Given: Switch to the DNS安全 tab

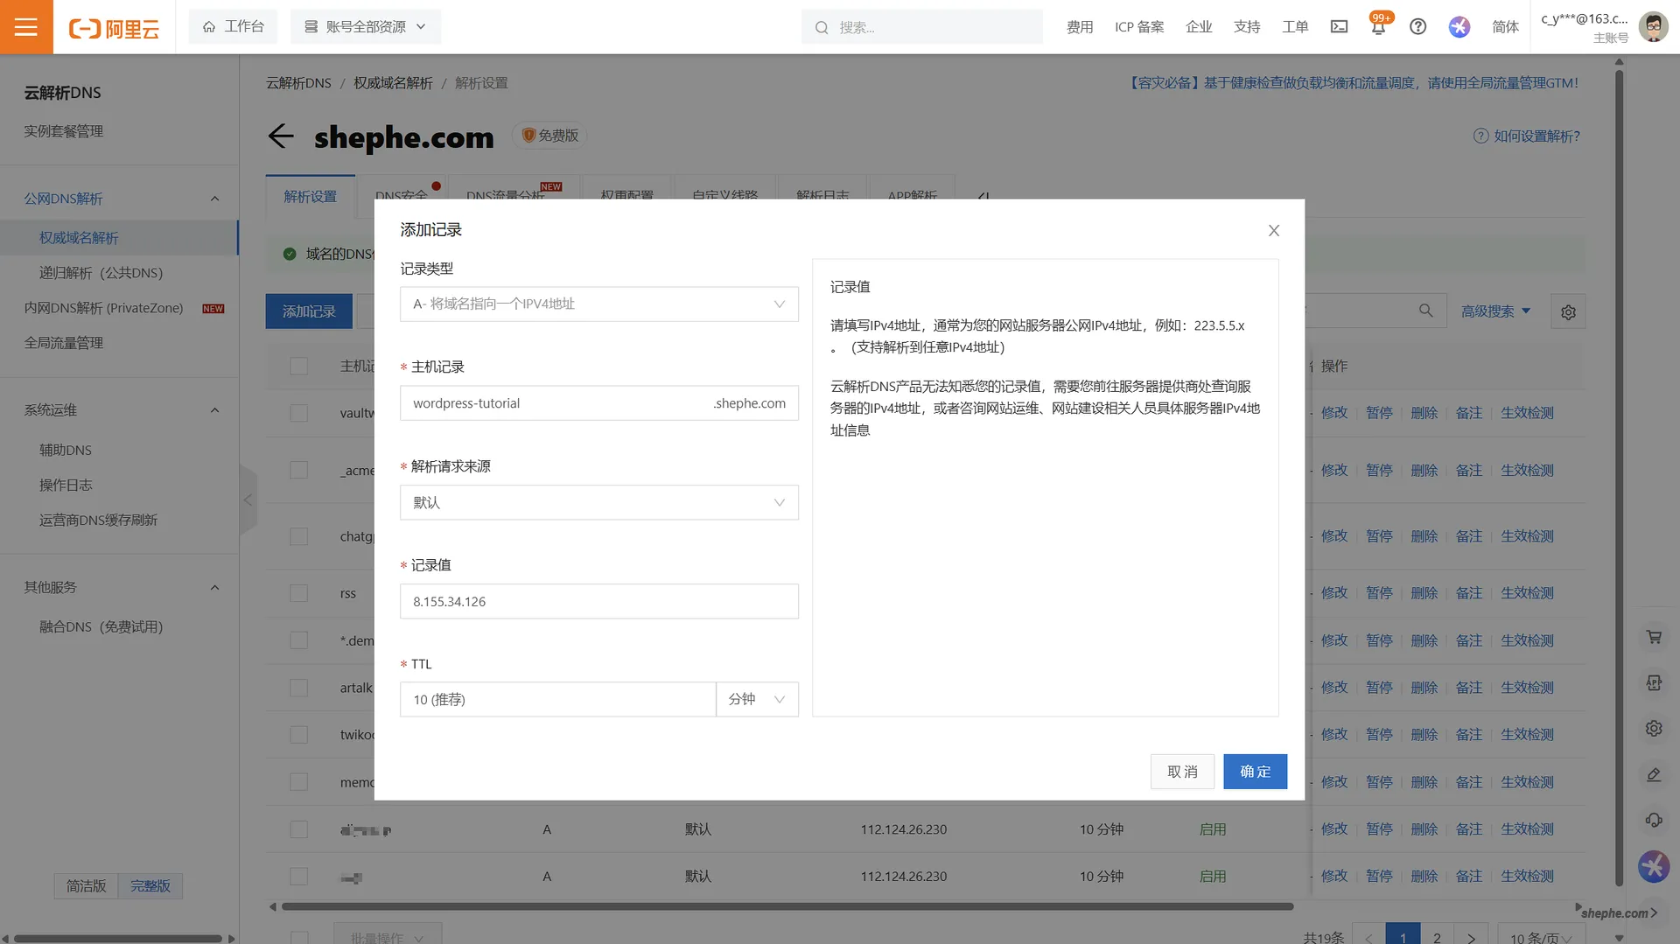Looking at the screenshot, I should click(402, 196).
